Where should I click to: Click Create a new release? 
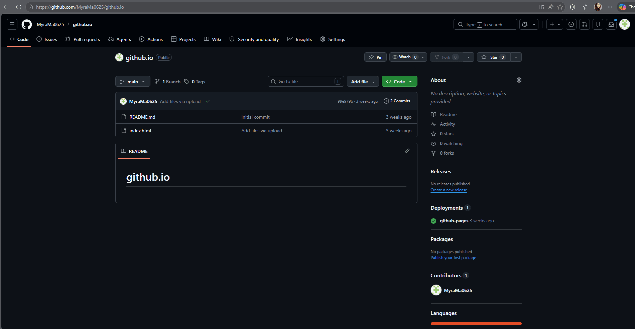click(x=449, y=190)
